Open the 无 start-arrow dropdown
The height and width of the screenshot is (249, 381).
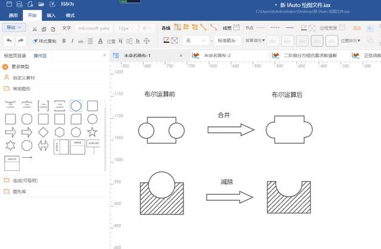pos(195,41)
